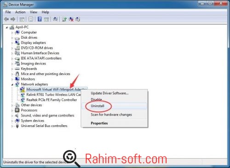Toggle the show/hide action pane toolbar icon

(46, 19)
